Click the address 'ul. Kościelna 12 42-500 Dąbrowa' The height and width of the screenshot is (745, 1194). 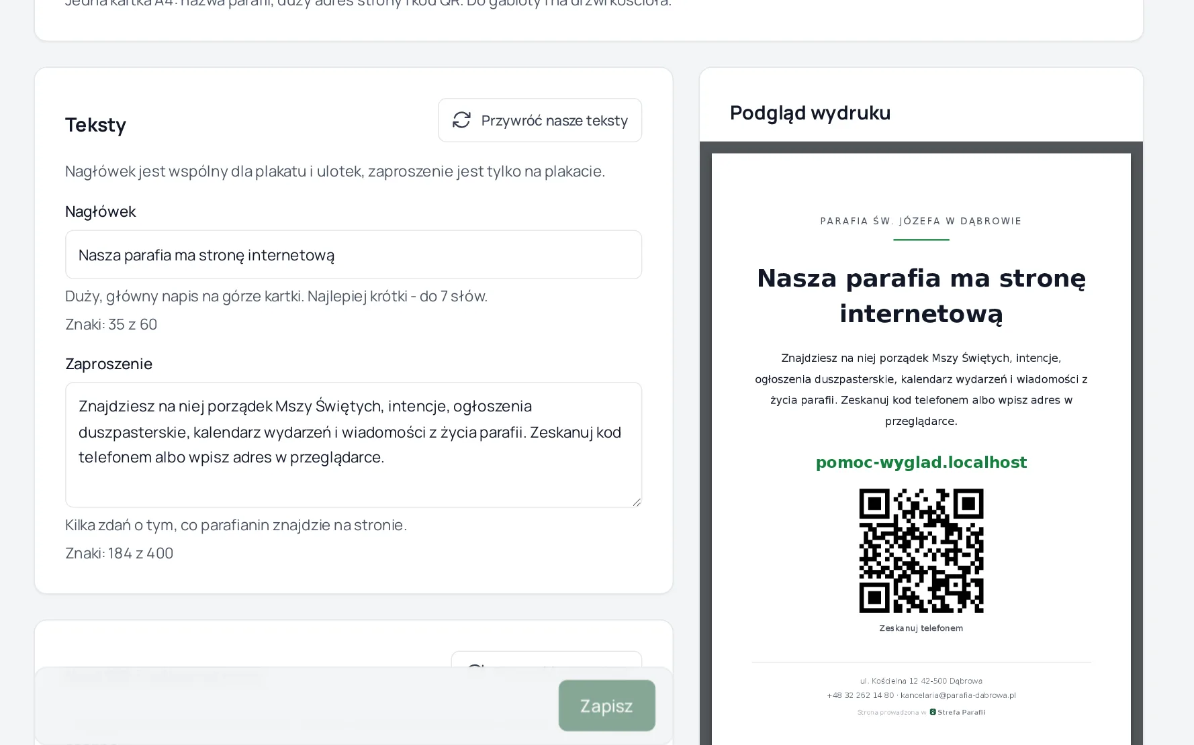pyautogui.click(x=921, y=681)
